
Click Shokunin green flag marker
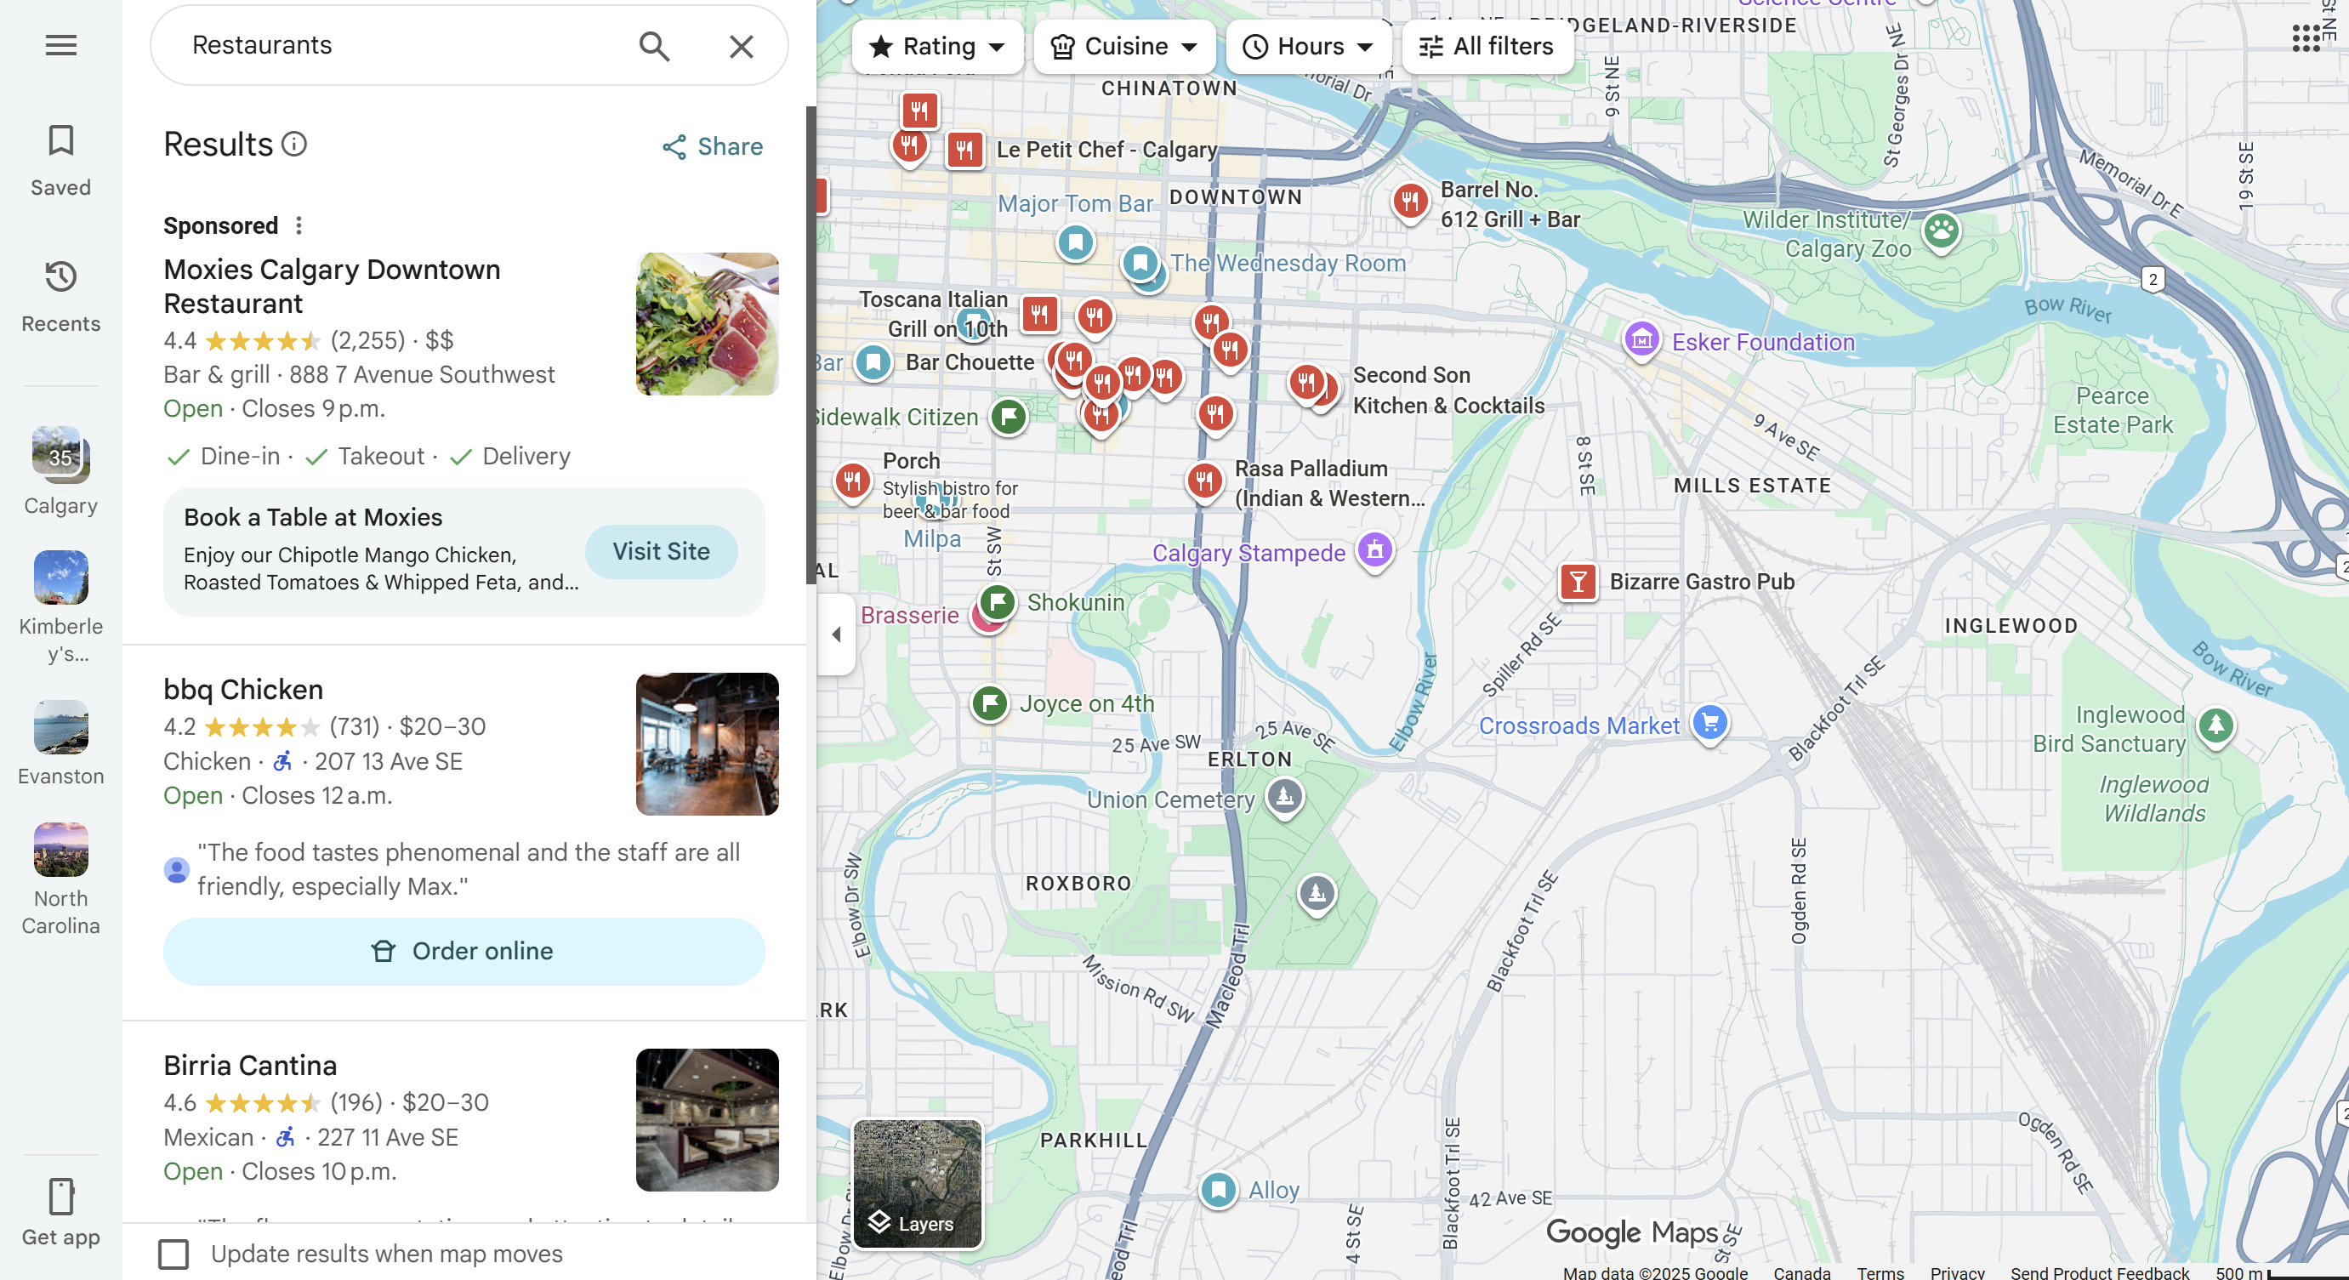point(998,603)
